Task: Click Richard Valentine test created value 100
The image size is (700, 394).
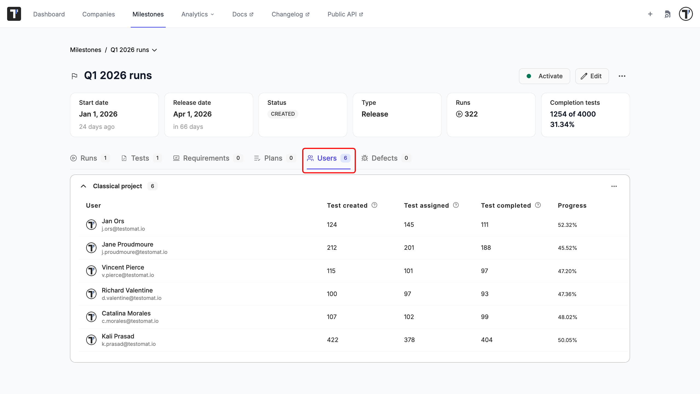Action: click(332, 294)
